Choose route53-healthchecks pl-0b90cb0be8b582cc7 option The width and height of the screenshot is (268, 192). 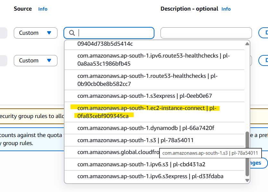[153, 80]
